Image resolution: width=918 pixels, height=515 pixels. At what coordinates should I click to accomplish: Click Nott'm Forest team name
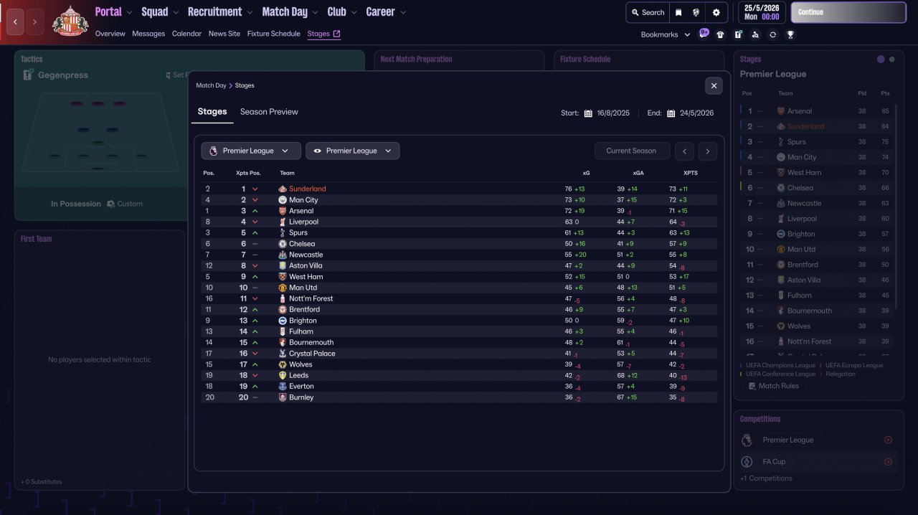(x=311, y=298)
